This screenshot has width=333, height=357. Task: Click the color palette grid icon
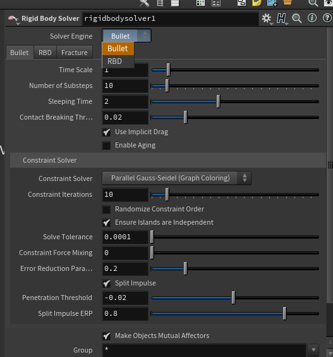point(200,3)
